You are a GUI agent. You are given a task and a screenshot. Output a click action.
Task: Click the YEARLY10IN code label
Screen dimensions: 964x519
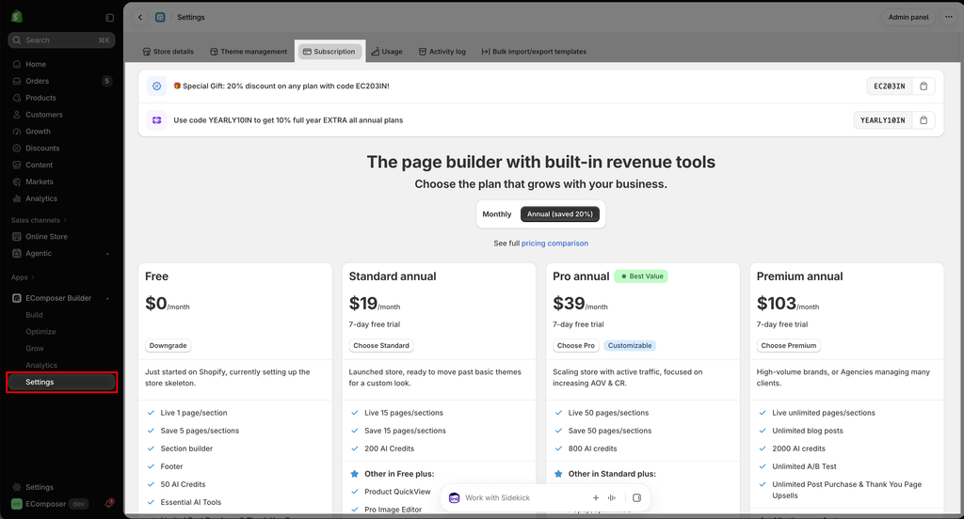(882, 120)
